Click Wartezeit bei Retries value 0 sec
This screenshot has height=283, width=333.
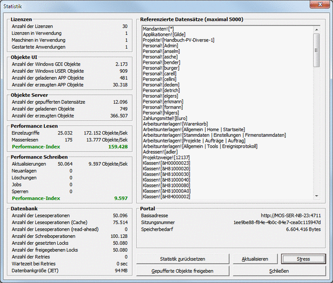pyautogui.click(x=122, y=264)
